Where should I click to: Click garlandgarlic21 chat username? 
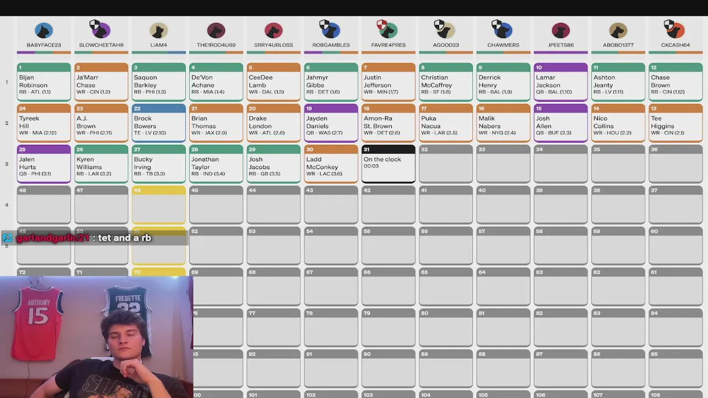pos(53,238)
